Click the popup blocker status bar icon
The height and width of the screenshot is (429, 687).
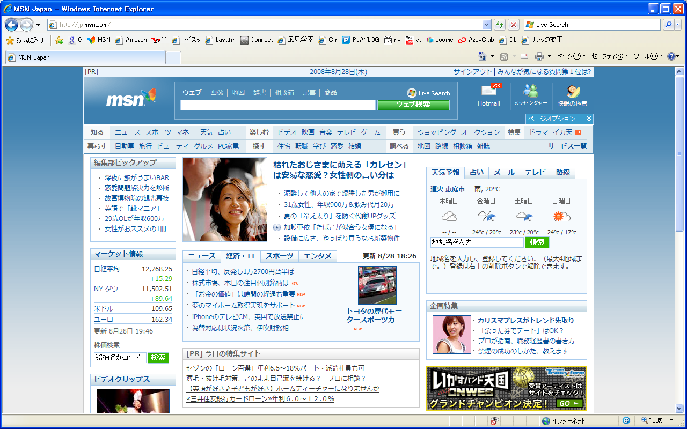(494, 421)
